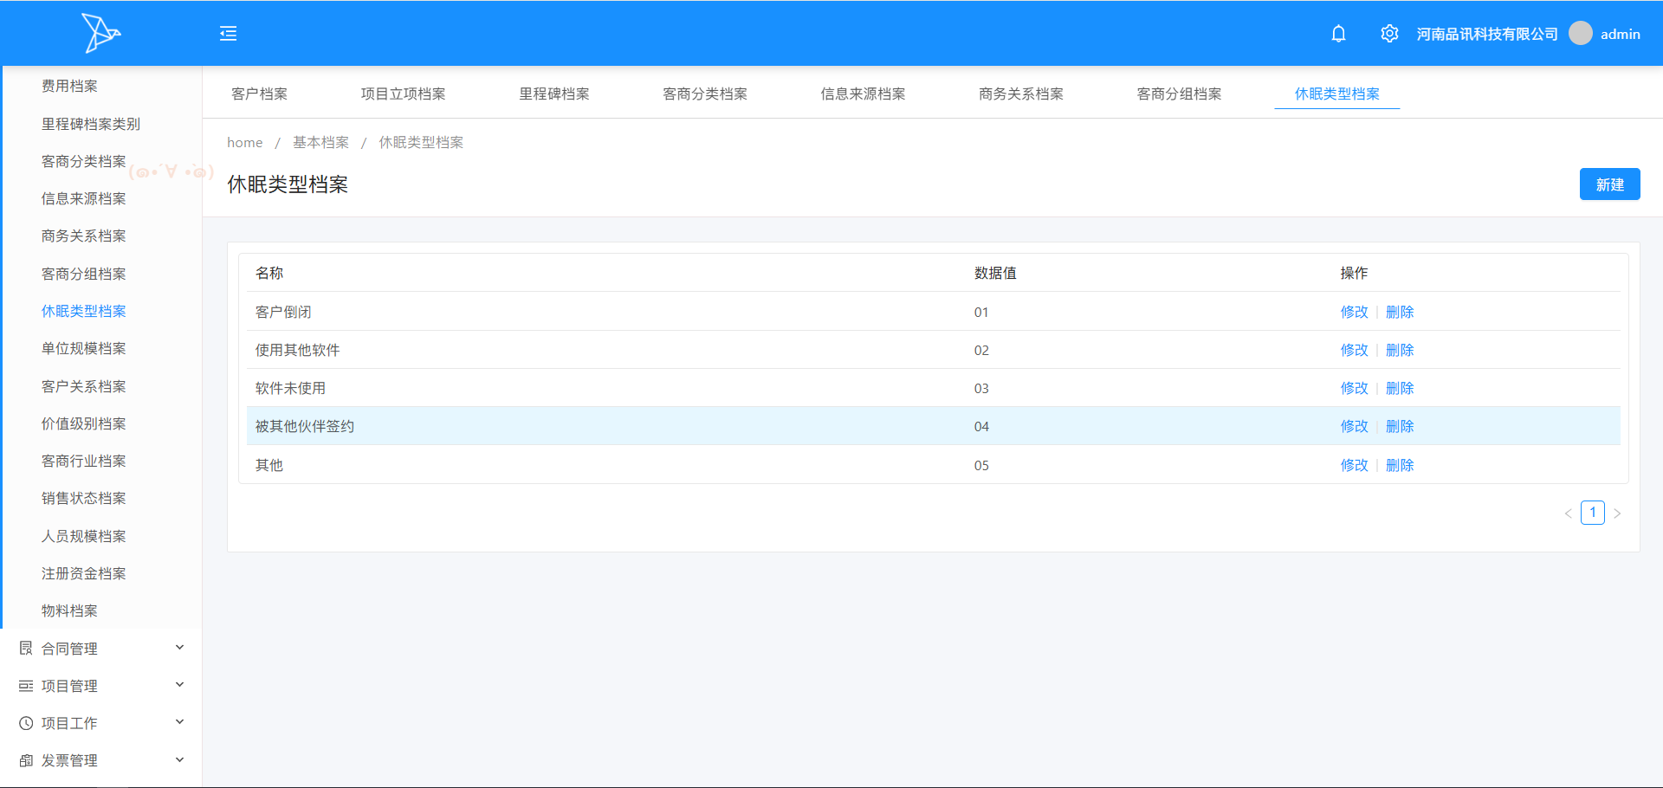1663x788 pixels.
Task: Click company name 河南品讯科技有限公司
Action: coord(1487,34)
